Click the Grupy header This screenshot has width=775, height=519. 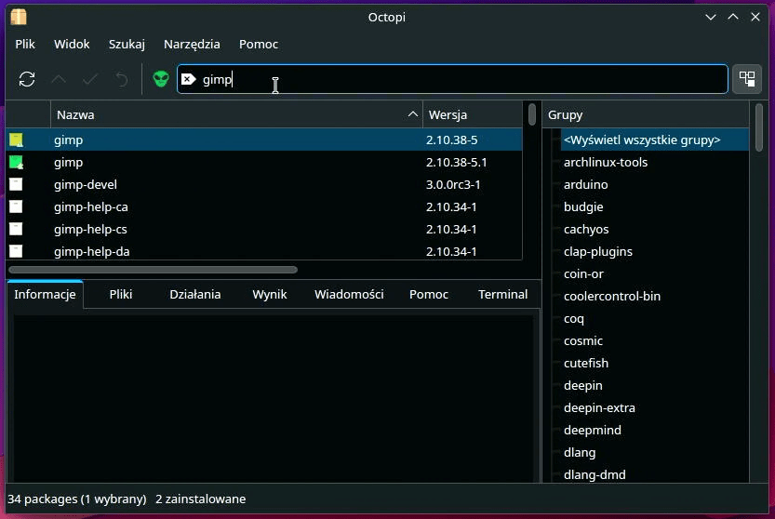(646, 114)
